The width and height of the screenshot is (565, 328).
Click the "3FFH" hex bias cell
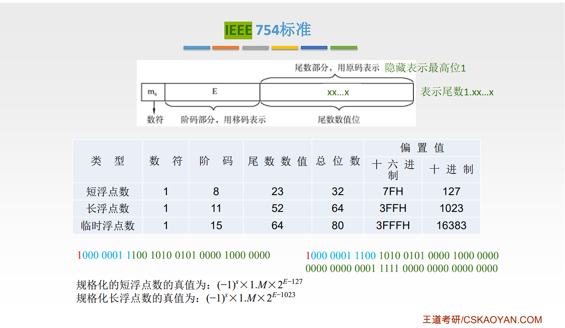(x=393, y=208)
